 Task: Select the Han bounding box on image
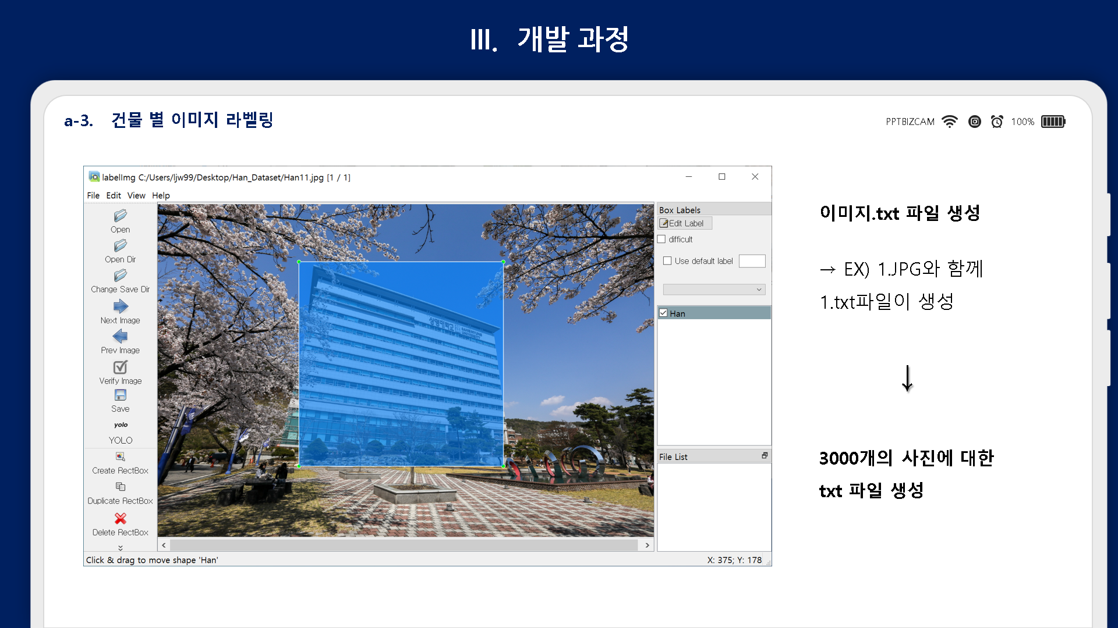coord(401,364)
